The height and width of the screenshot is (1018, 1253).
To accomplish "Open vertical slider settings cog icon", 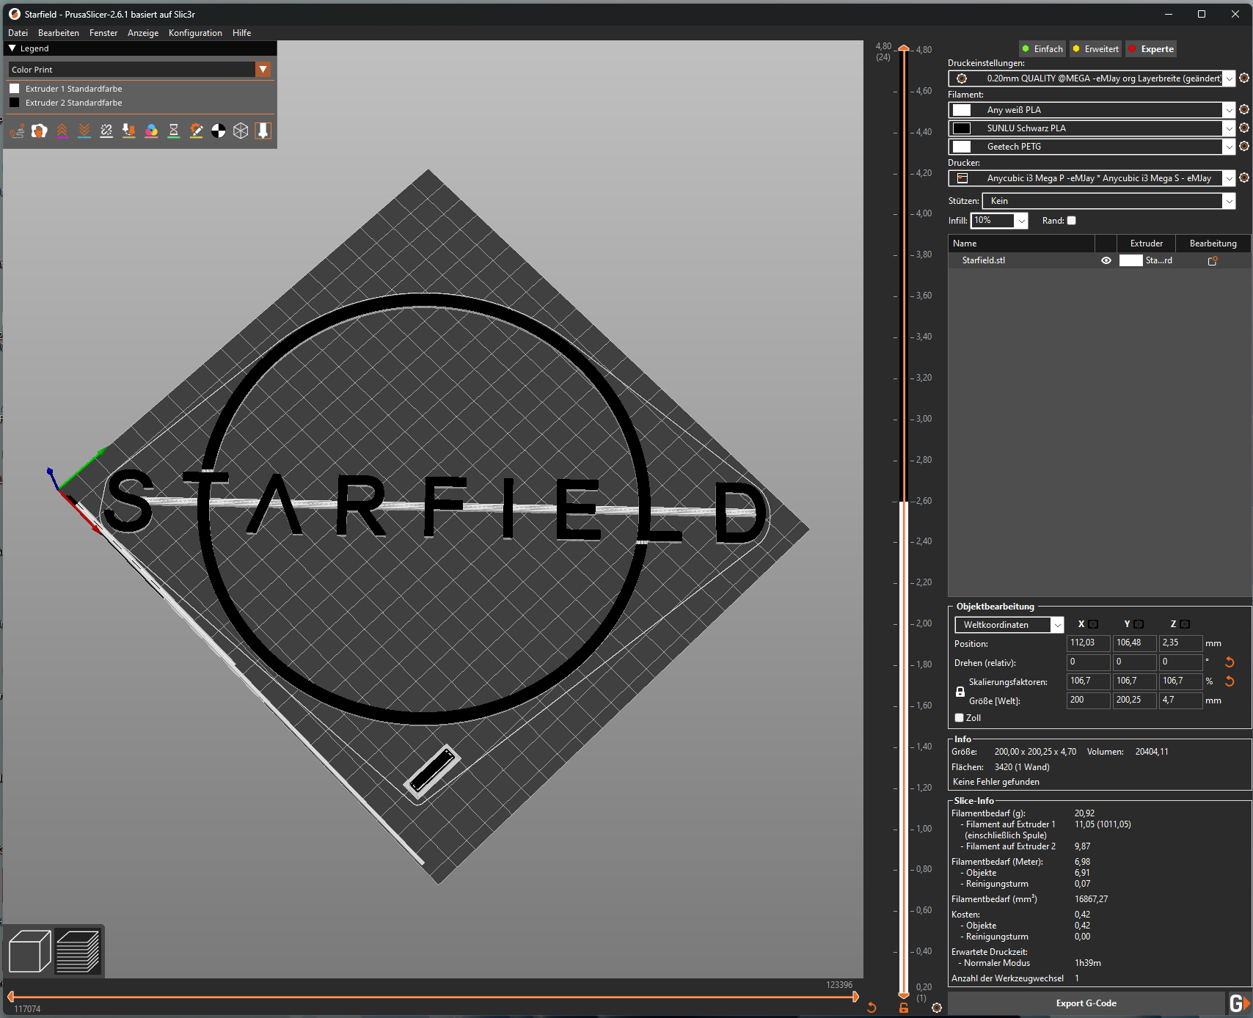I will (937, 1008).
